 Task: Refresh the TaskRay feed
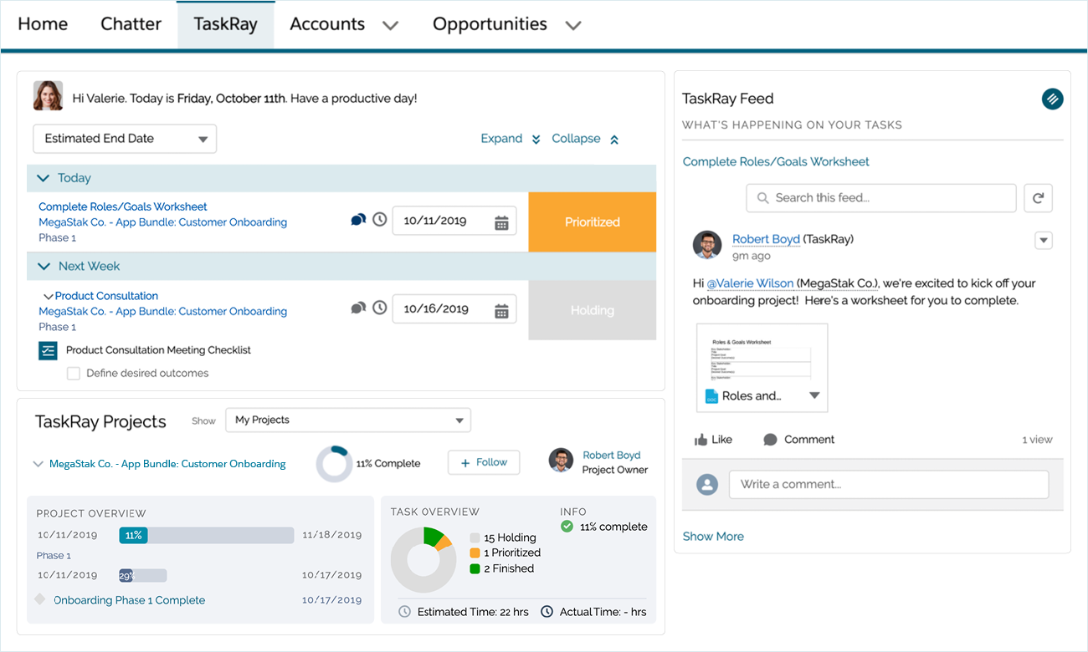tap(1038, 198)
